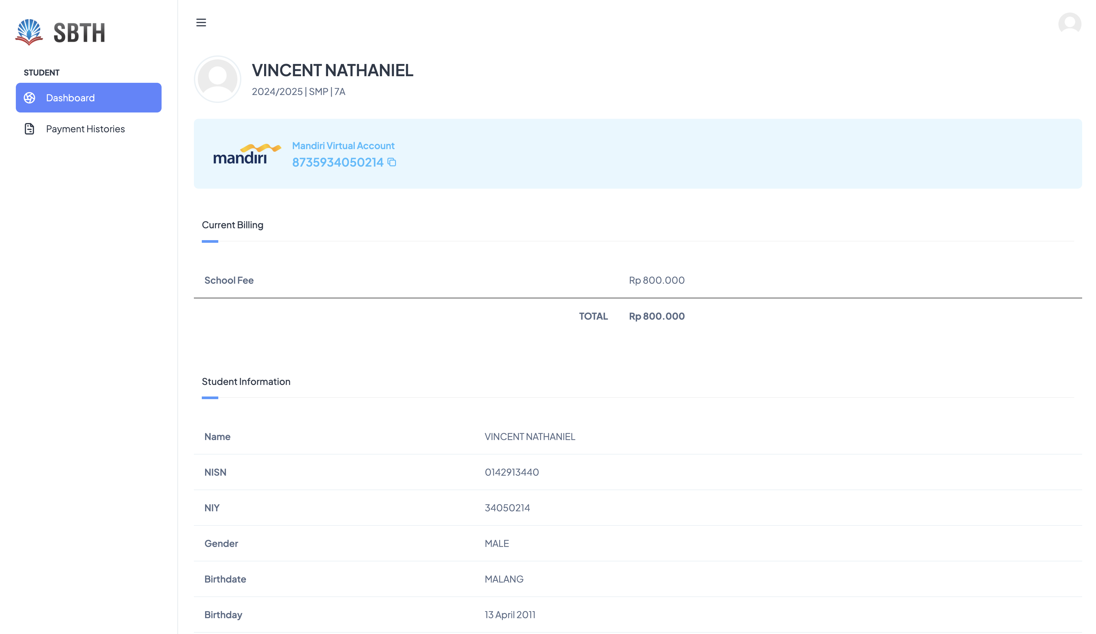Click virtual account number 8735934050214

pyautogui.click(x=338, y=162)
